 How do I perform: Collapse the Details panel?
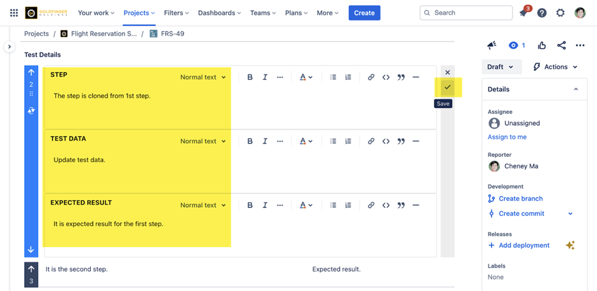click(x=576, y=90)
